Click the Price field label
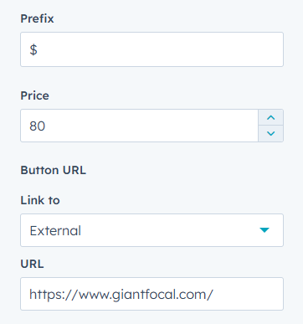This screenshot has height=324, width=303. click(35, 95)
